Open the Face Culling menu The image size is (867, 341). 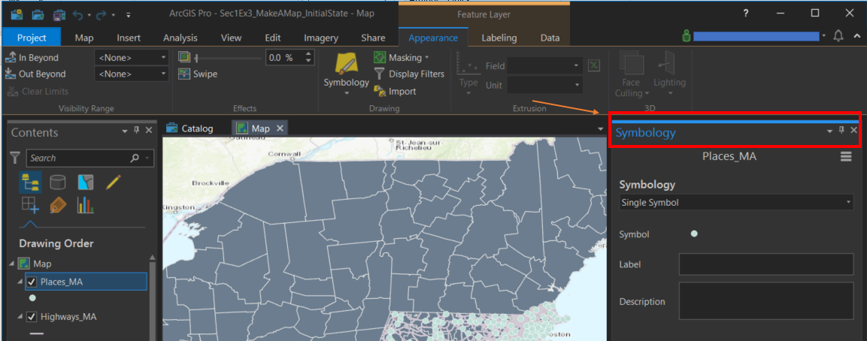tap(632, 74)
